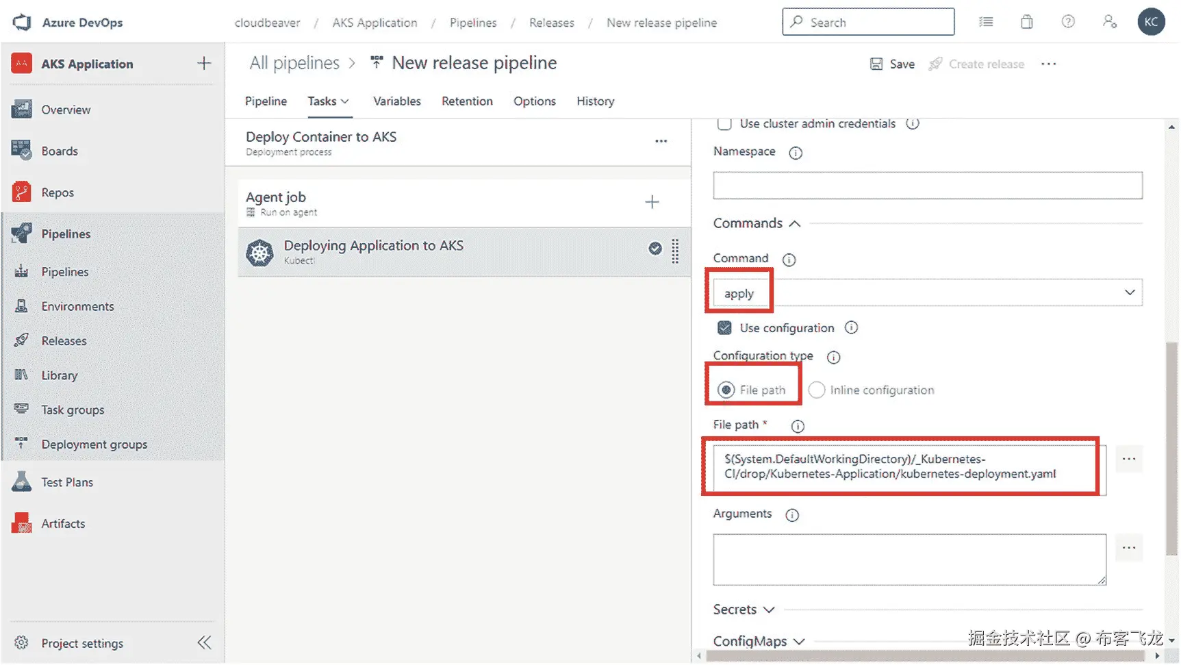Image resolution: width=1181 pixels, height=665 pixels.
Task: Open cloudbeaver breadcrumb link
Action: click(x=267, y=23)
